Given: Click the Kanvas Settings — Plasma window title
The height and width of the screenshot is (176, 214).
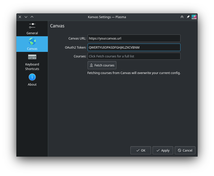Looking at the screenshot, I should point(107,17).
